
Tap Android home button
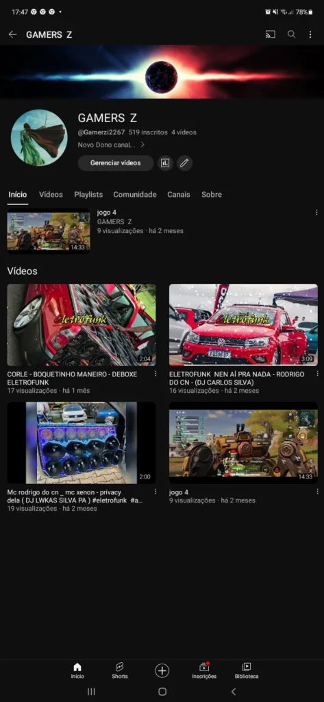pyautogui.click(x=162, y=692)
